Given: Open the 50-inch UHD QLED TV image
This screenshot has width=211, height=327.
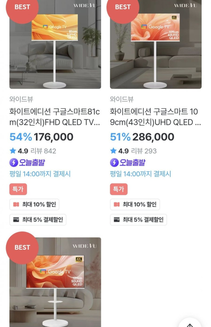Looking at the screenshot, I should [55, 284].
